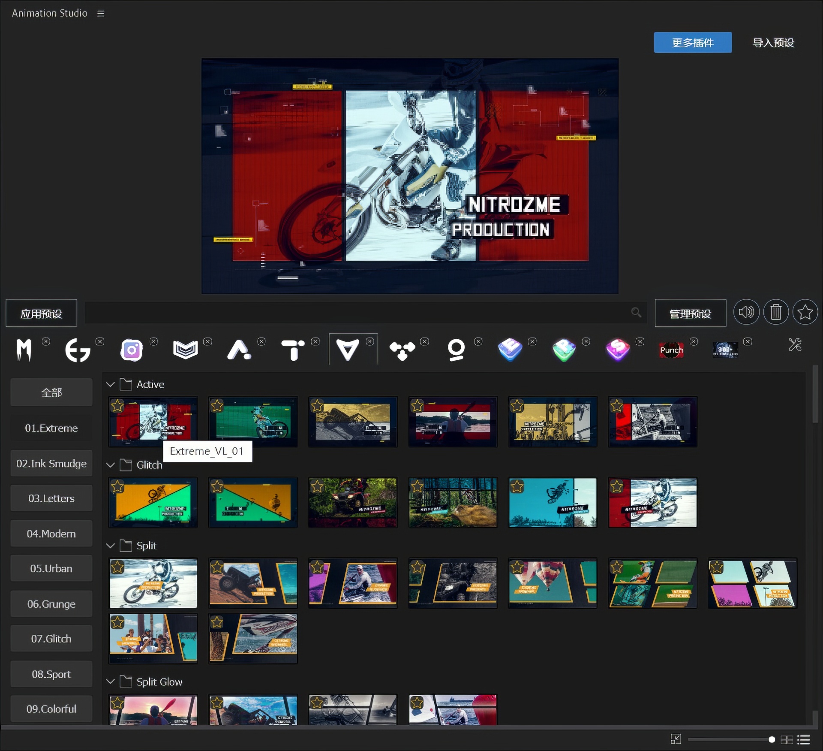Viewport: 823px width, 751px height.
Task: Select the 02.Ink Smudge category
Action: coord(51,463)
